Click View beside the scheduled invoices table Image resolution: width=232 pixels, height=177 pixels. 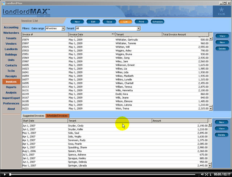tap(221, 129)
